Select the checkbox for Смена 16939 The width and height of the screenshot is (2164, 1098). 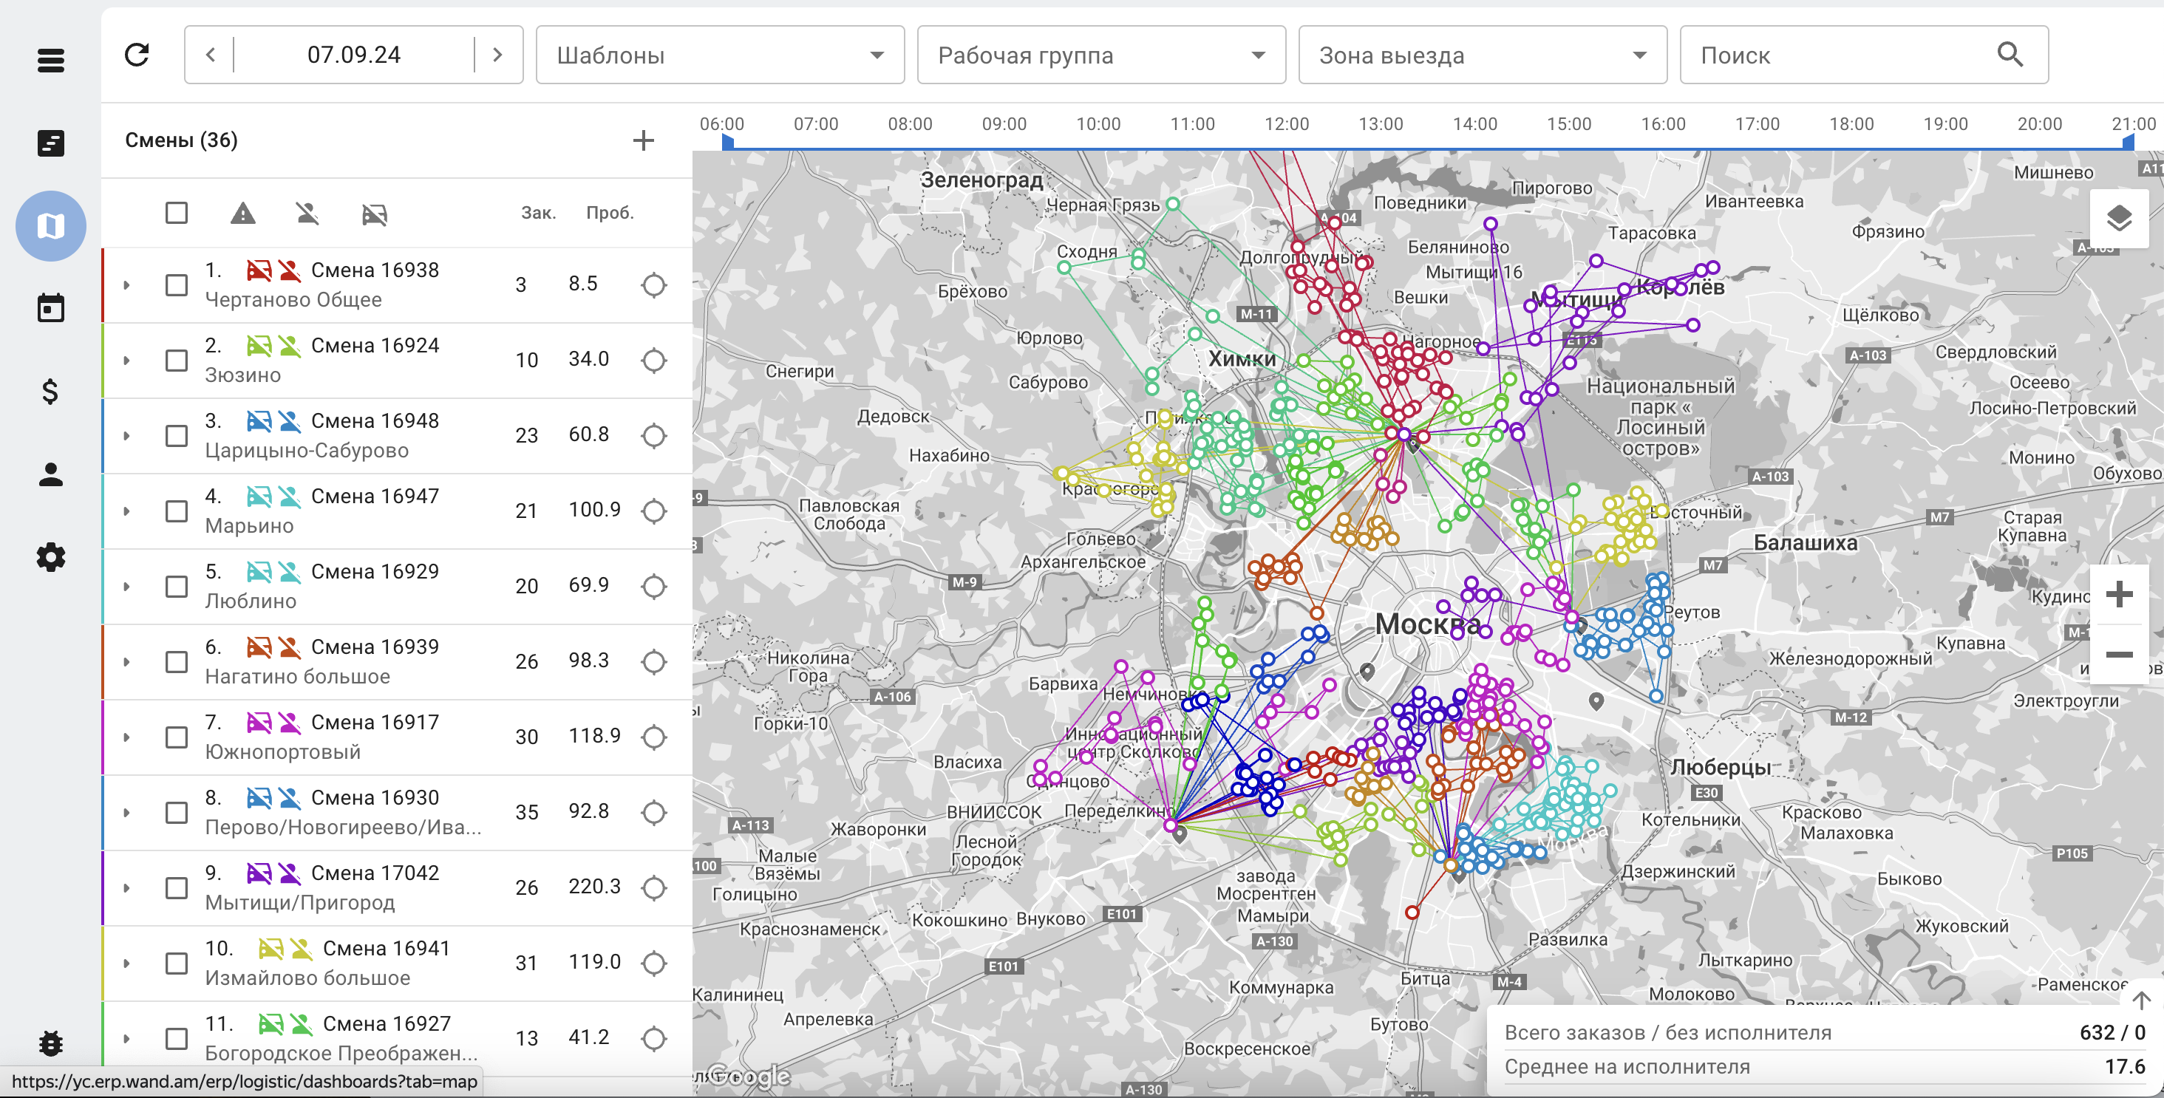[x=177, y=662]
